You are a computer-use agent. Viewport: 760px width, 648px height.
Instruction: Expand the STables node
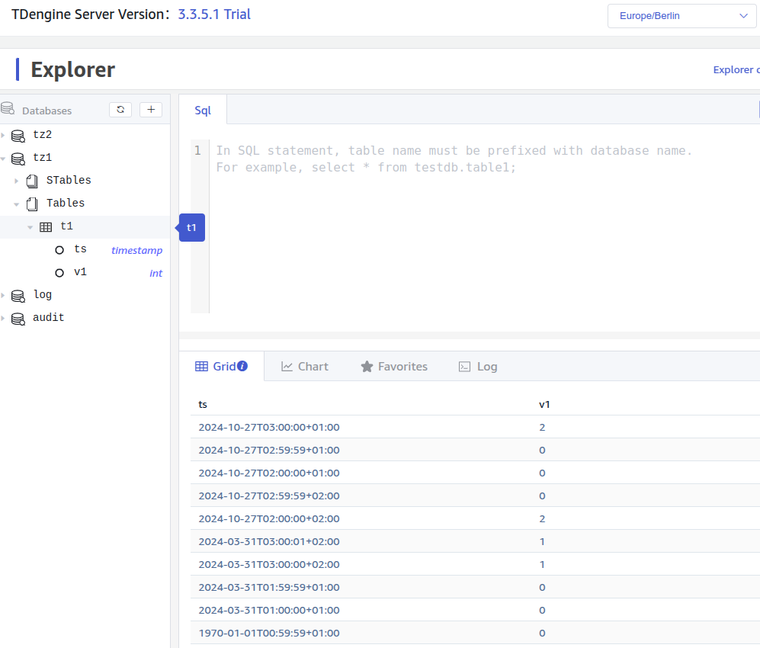17,181
